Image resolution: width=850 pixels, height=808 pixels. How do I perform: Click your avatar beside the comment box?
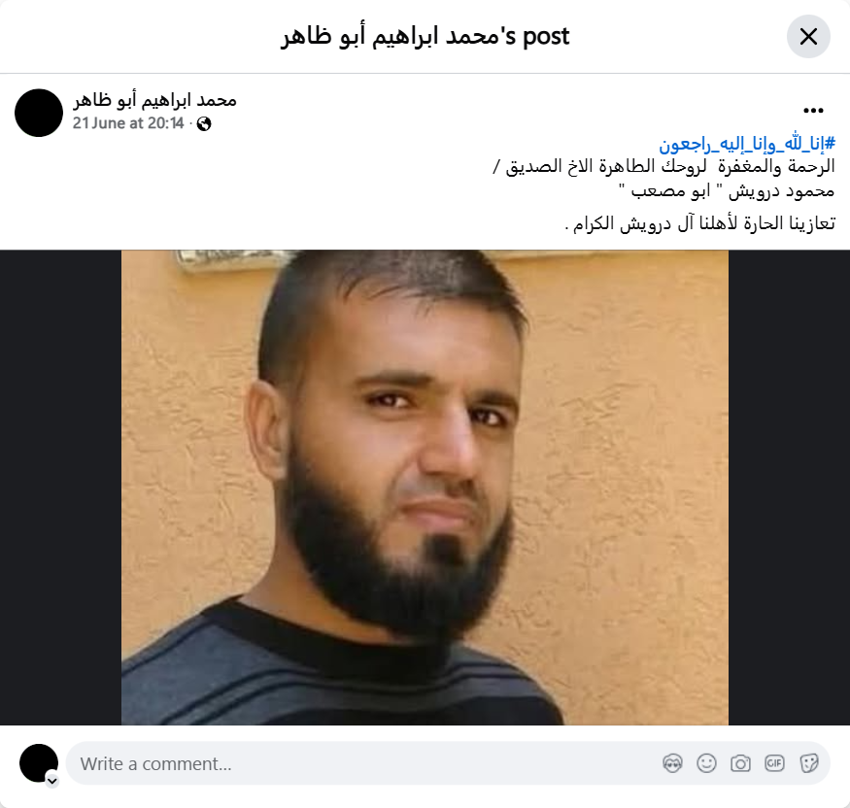(x=39, y=763)
